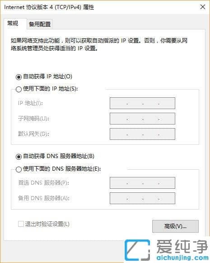Click the 爱纯净 watermark text
210x263 pixels.
click(x=182, y=246)
